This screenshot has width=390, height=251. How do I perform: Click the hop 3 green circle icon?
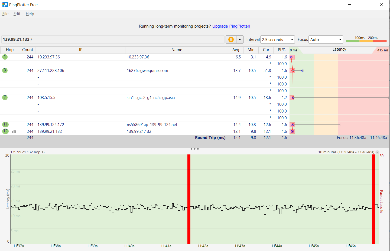[5, 70]
